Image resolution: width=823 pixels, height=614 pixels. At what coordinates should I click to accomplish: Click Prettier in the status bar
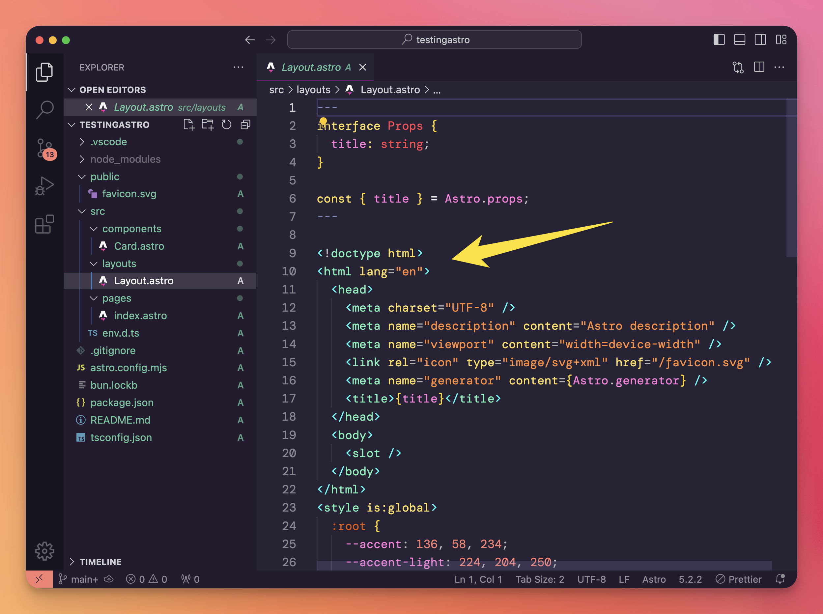click(x=739, y=579)
